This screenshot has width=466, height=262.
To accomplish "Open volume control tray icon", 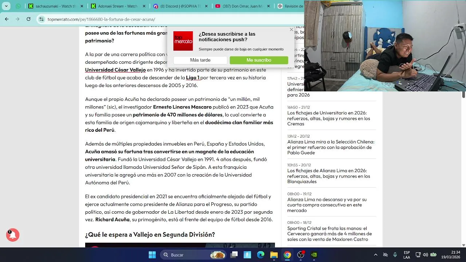I will pyautogui.click(x=426, y=255).
